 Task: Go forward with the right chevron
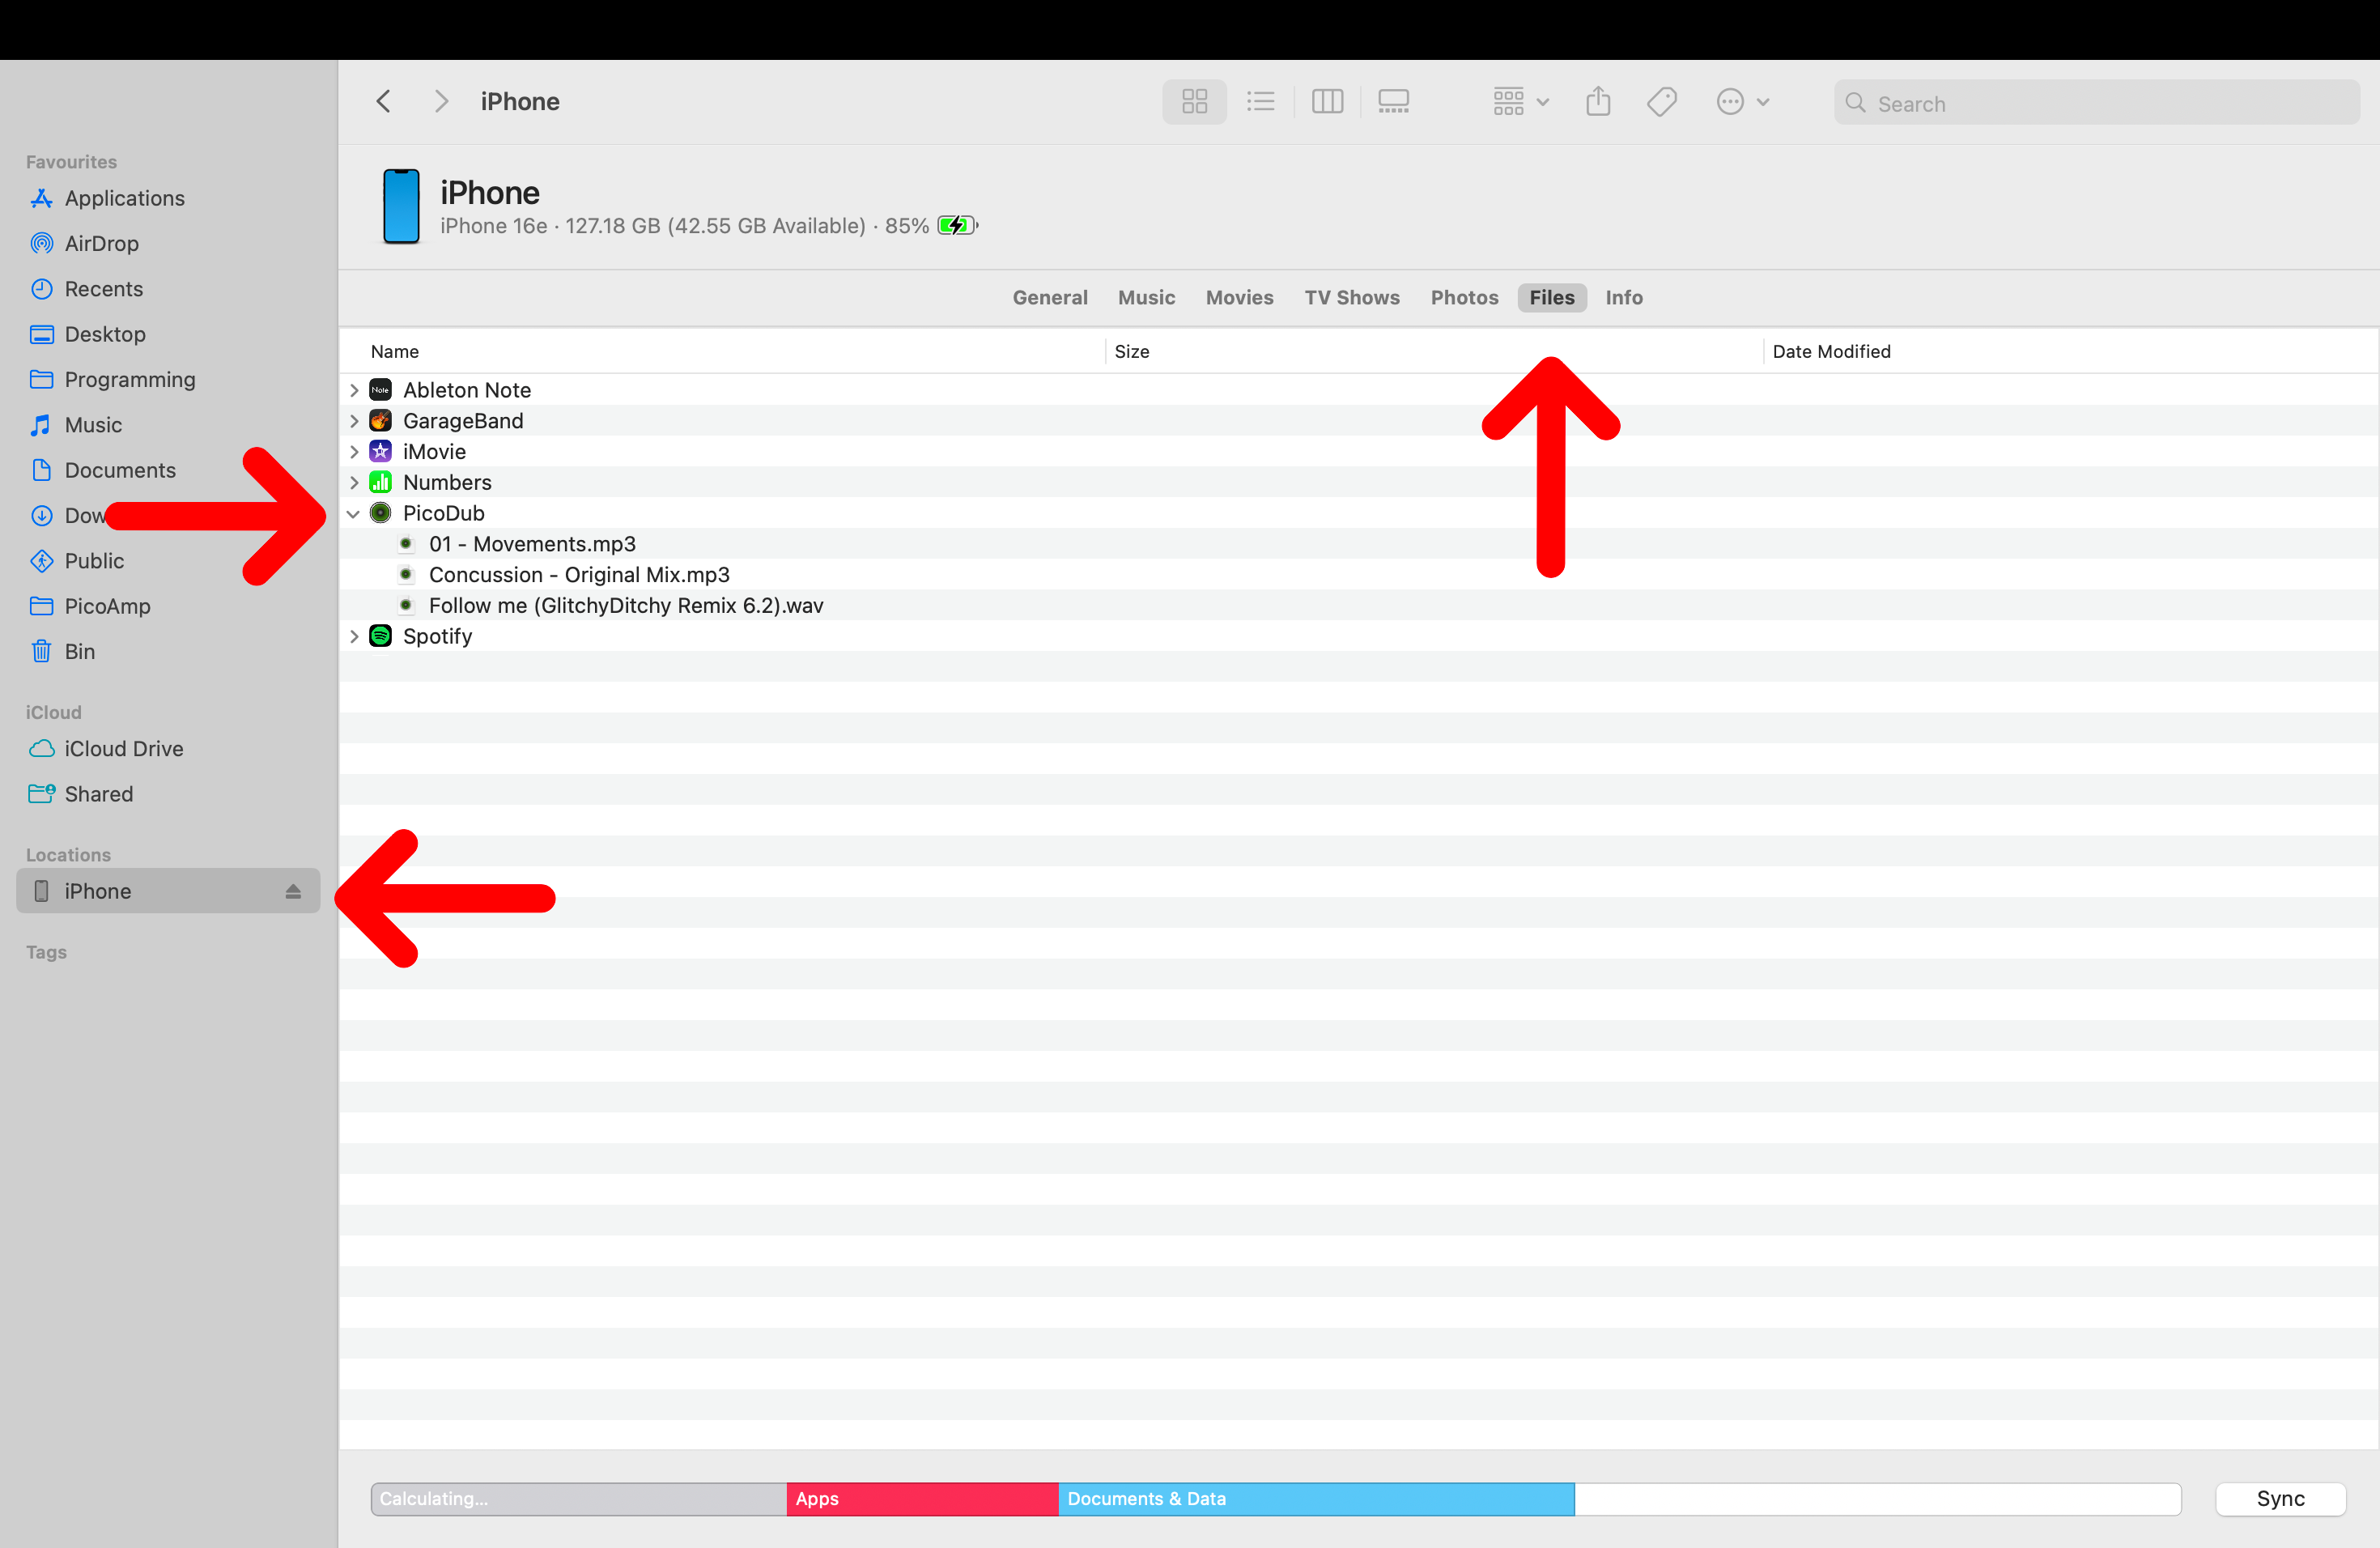441,101
